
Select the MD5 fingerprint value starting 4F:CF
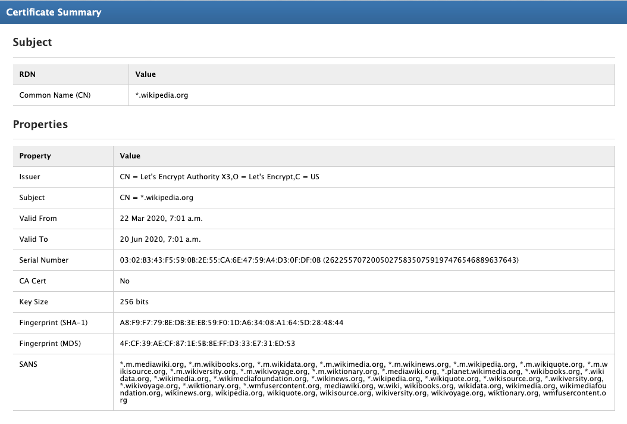pos(208,343)
